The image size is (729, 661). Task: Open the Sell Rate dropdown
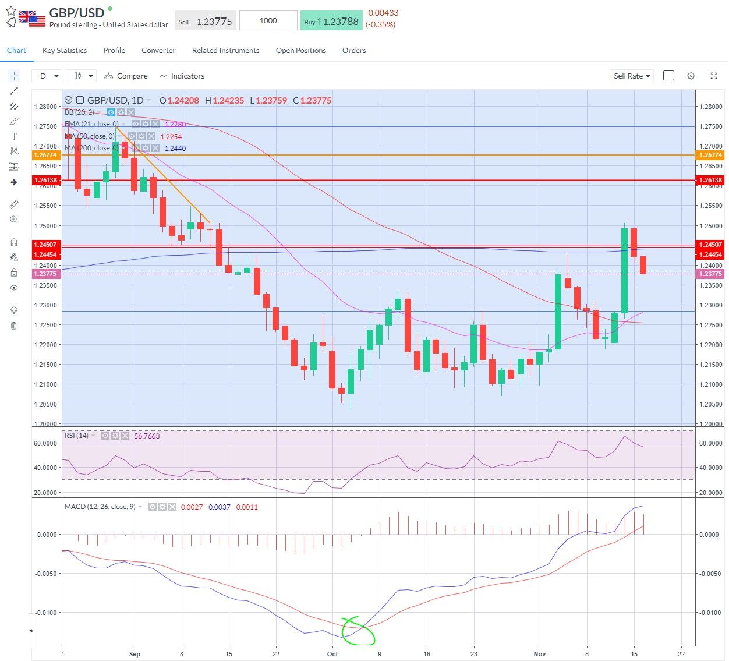(x=632, y=76)
